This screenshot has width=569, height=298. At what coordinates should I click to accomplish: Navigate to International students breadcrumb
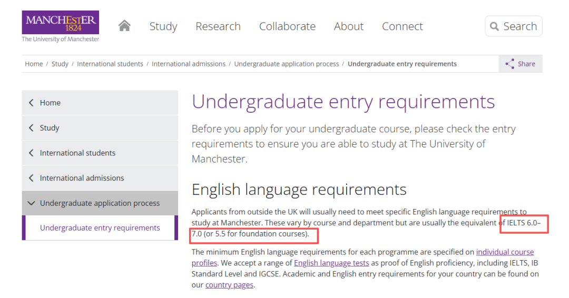110,64
